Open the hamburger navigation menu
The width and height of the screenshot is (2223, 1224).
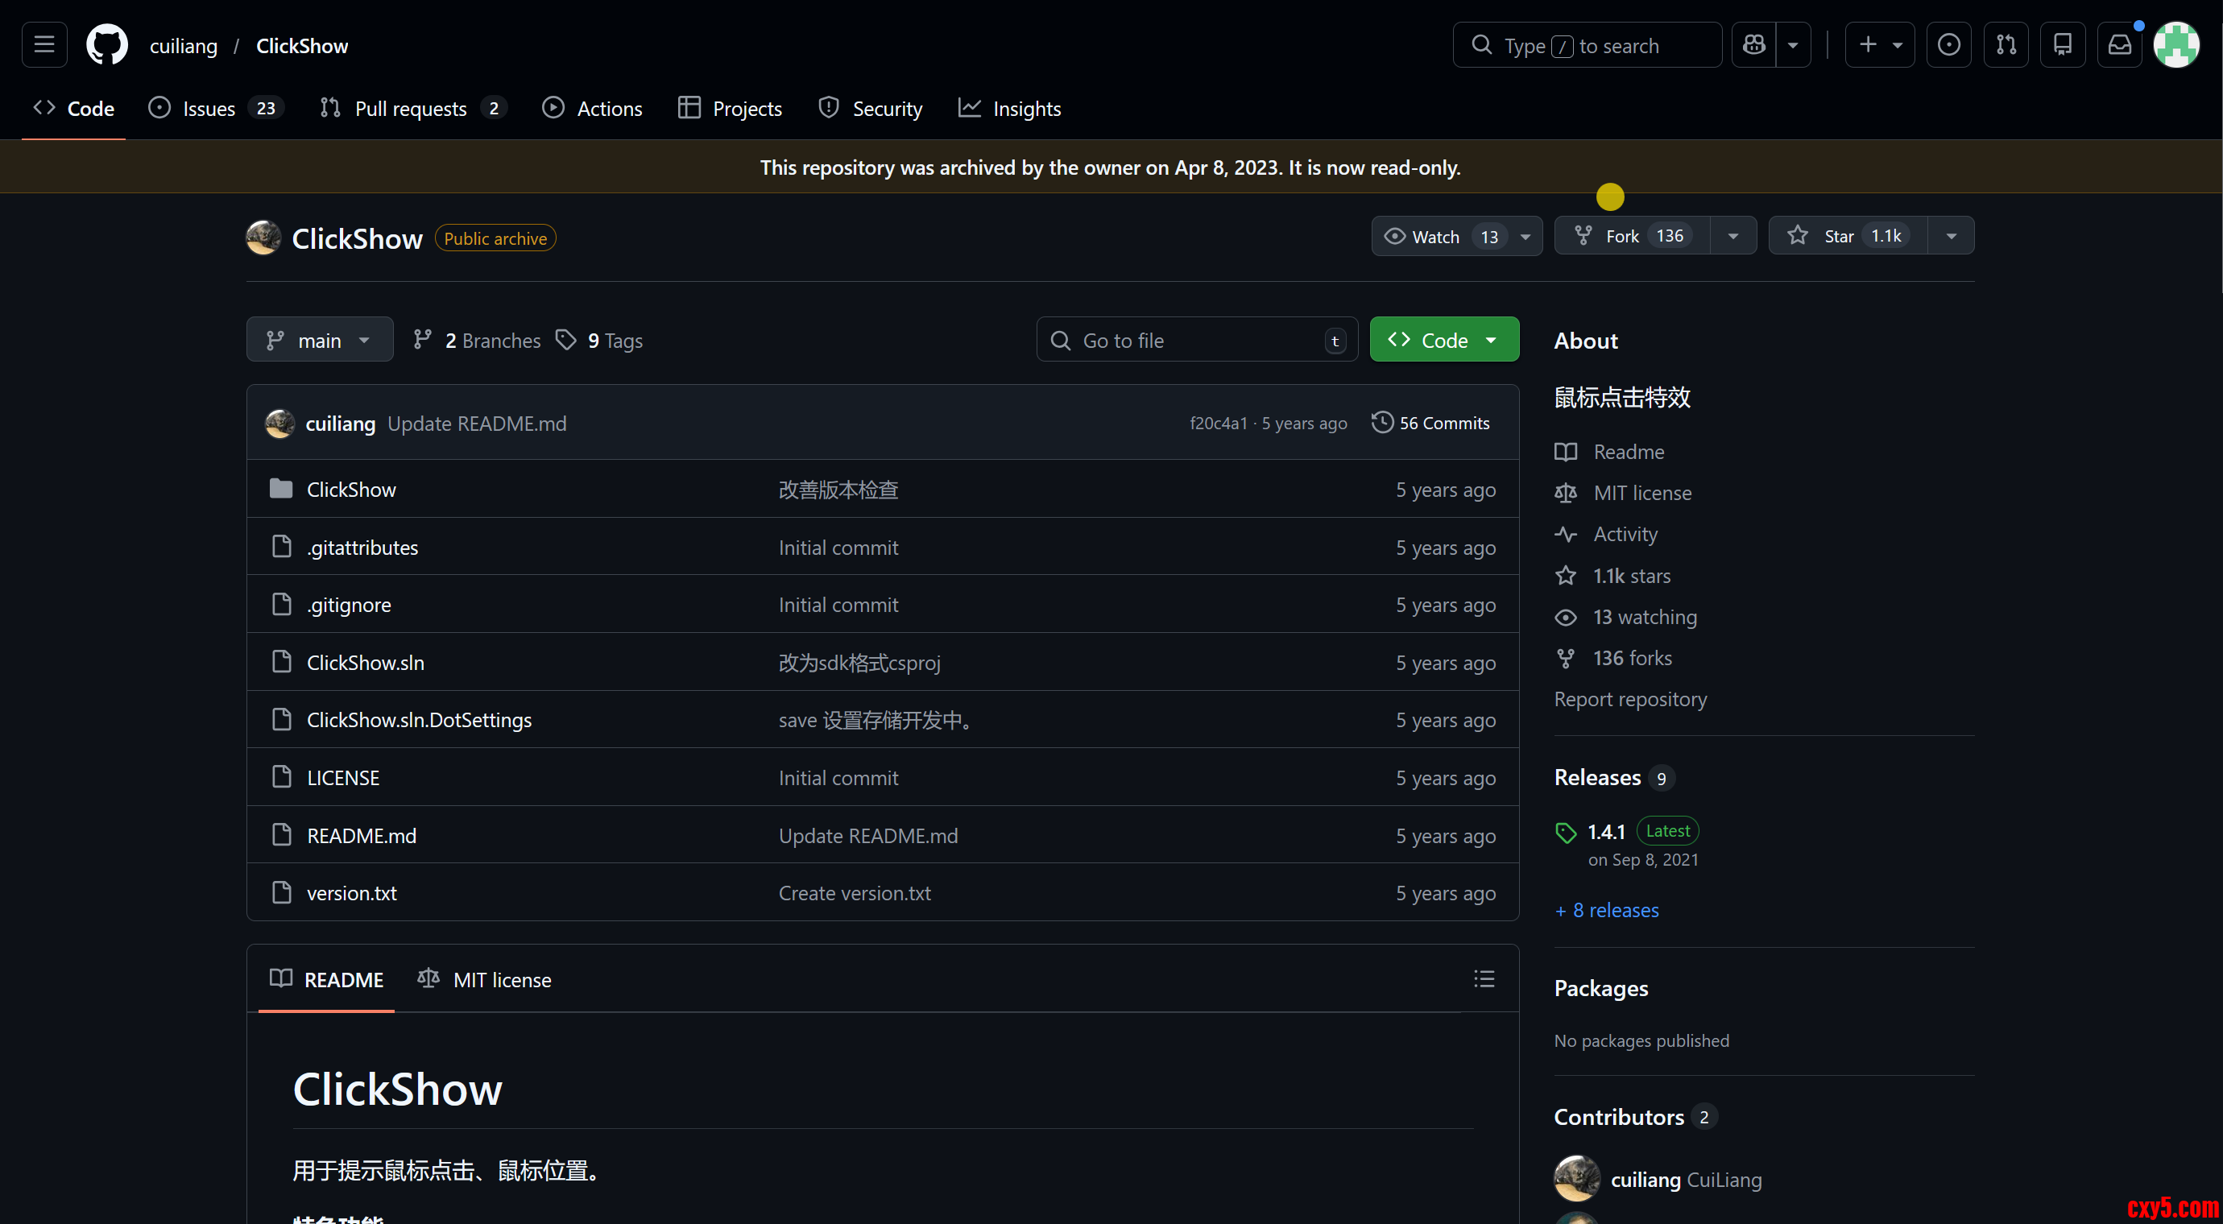(x=44, y=45)
